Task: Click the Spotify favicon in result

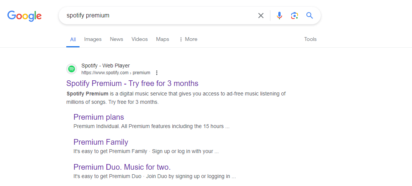Action: (x=72, y=69)
